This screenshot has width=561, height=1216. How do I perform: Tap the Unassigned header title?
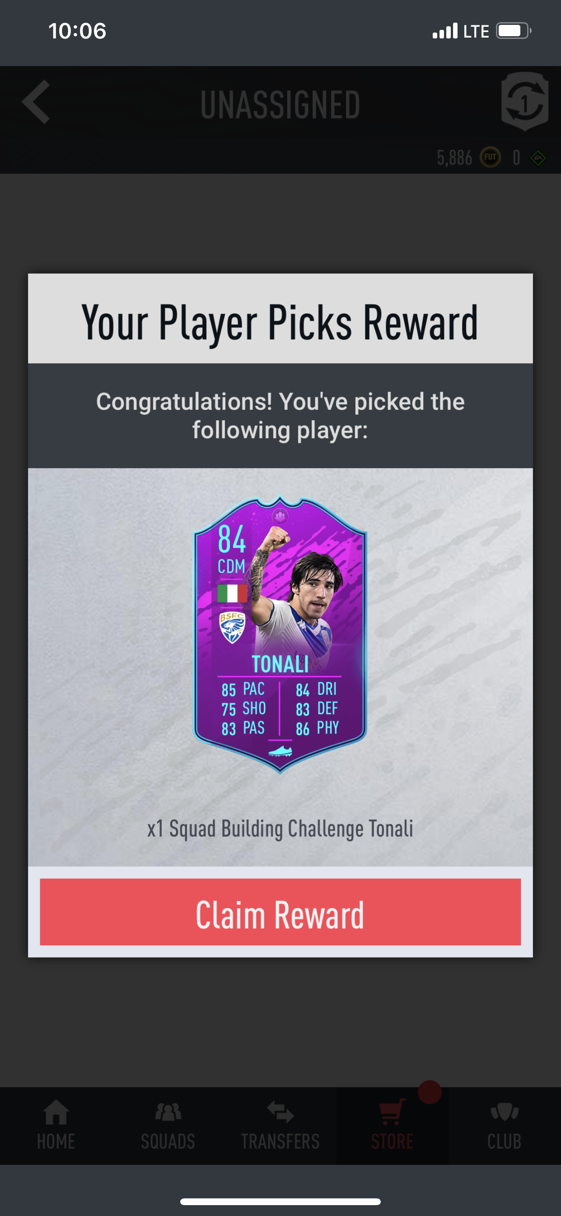coord(280,104)
